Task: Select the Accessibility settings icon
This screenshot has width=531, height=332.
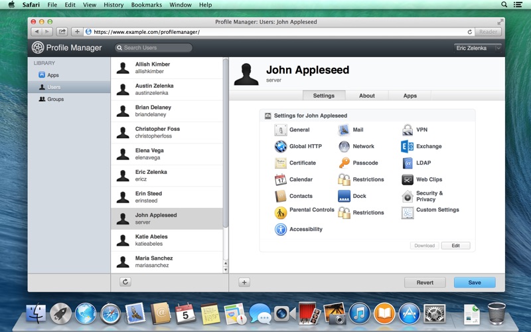Action: click(280, 230)
